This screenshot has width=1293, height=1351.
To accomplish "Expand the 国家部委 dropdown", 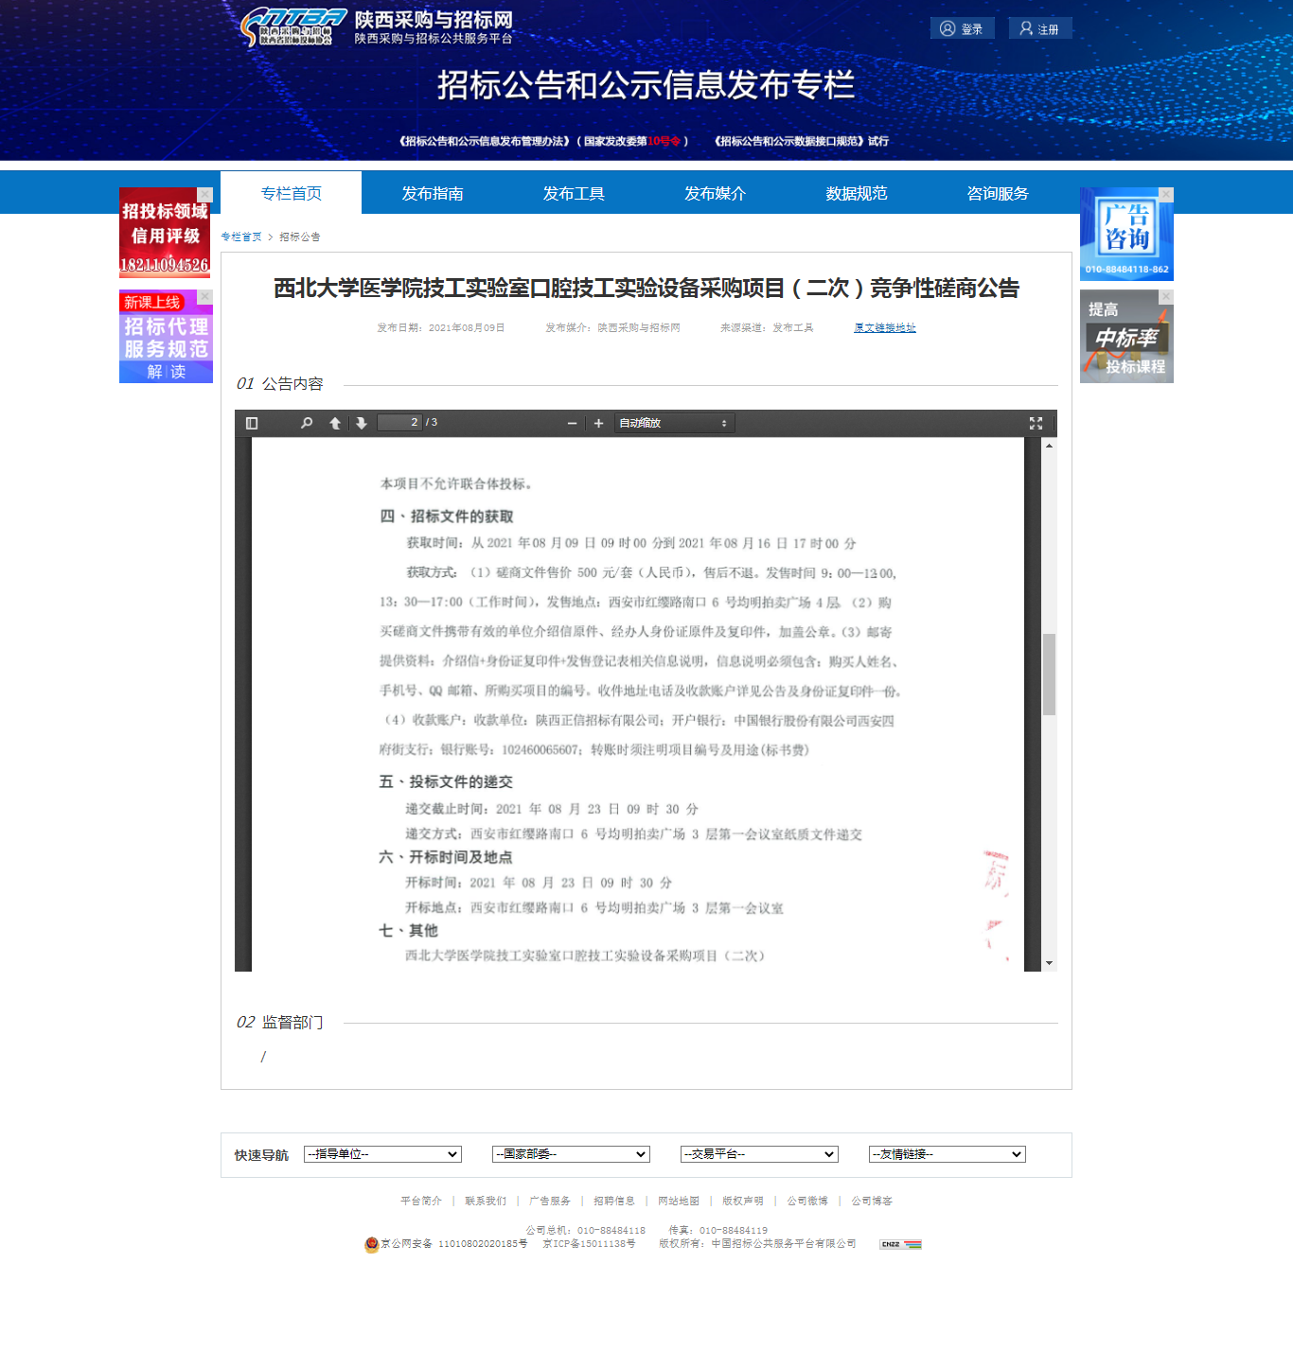I will coord(571,1154).
